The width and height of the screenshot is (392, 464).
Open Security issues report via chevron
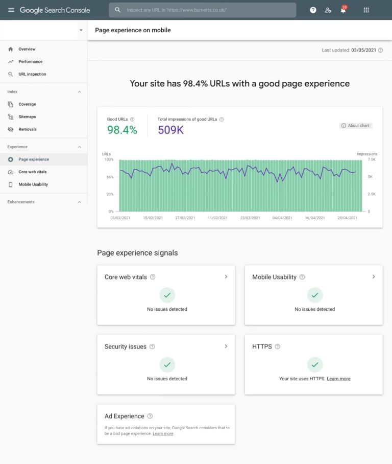click(226, 346)
